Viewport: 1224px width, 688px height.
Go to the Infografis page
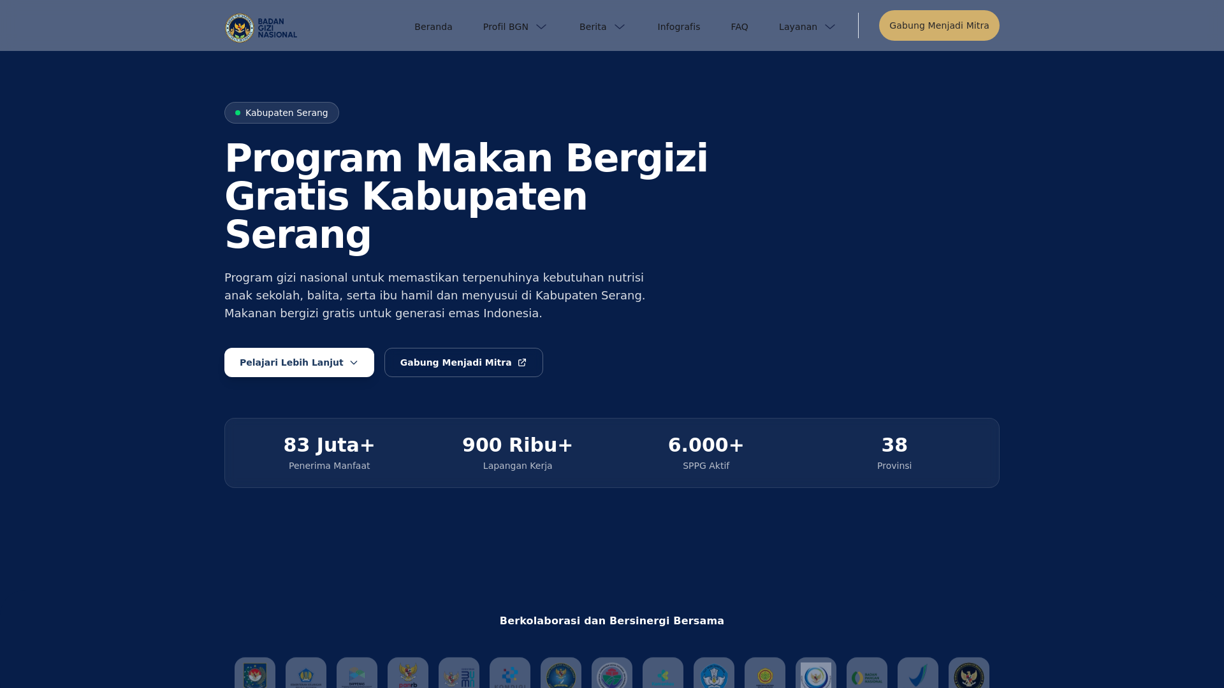click(x=679, y=27)
